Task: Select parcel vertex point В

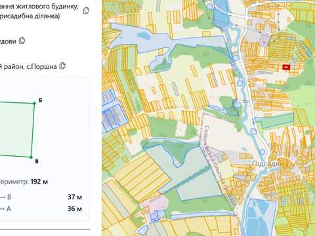Action: [31, 157]
